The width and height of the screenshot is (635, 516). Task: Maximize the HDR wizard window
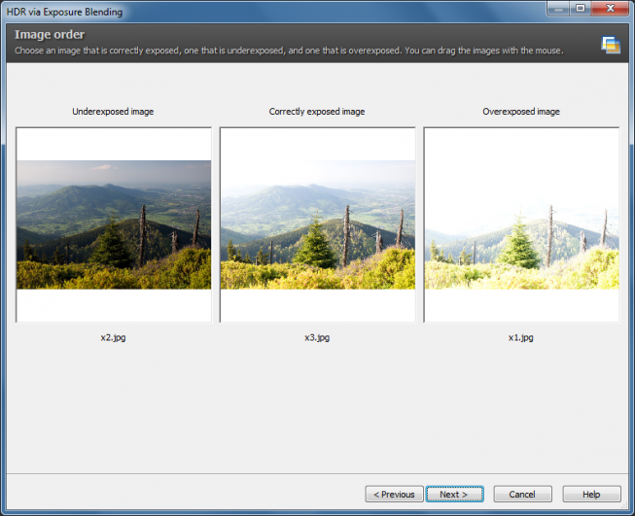click(581, 9)
